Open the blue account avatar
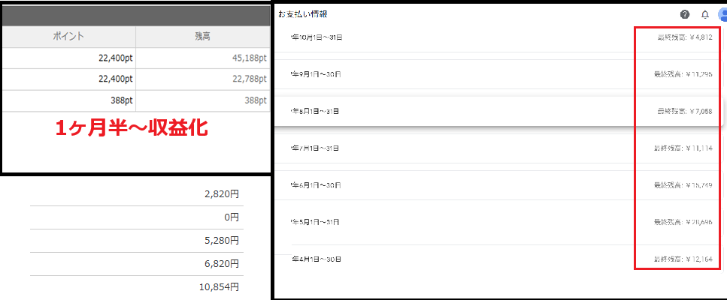Screen dimensions: 727x300 coord(722,14)
